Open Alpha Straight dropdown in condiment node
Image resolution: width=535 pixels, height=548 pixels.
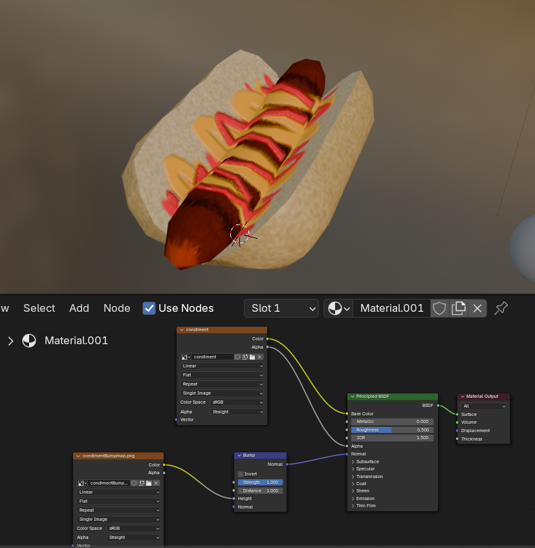(x=237, y=411)
